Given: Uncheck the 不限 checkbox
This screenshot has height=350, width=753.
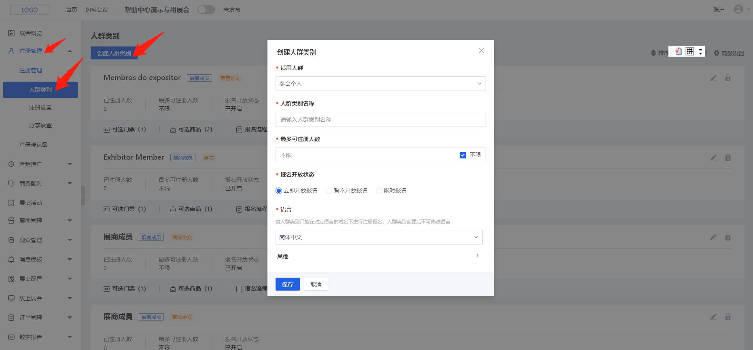Looking at the screenshot, I should (462, 155).
